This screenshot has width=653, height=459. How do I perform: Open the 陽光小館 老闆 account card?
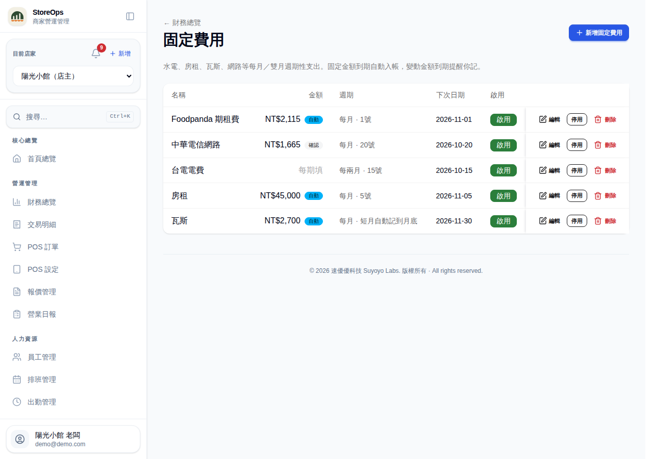[x=73, y=439]
